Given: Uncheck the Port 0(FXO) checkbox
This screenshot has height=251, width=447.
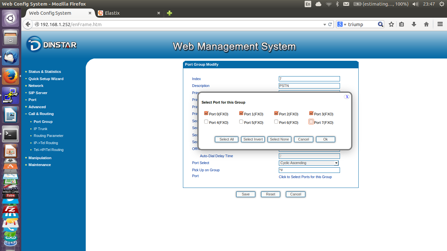Looking at the screenshot, I should click(206, 113).
